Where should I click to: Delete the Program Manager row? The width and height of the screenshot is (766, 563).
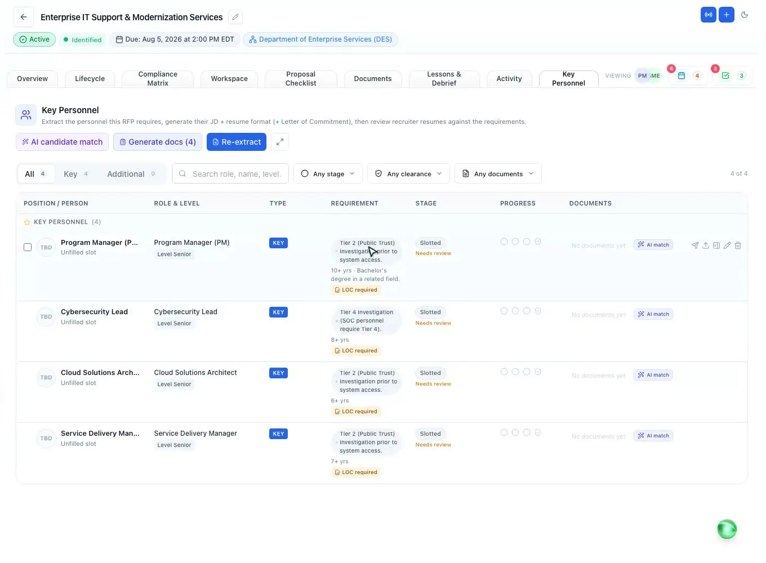[738, 245]
